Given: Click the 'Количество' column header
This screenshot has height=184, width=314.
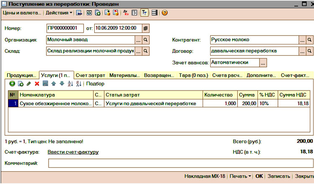Looking at the screenshot, I should click(220, 95).
